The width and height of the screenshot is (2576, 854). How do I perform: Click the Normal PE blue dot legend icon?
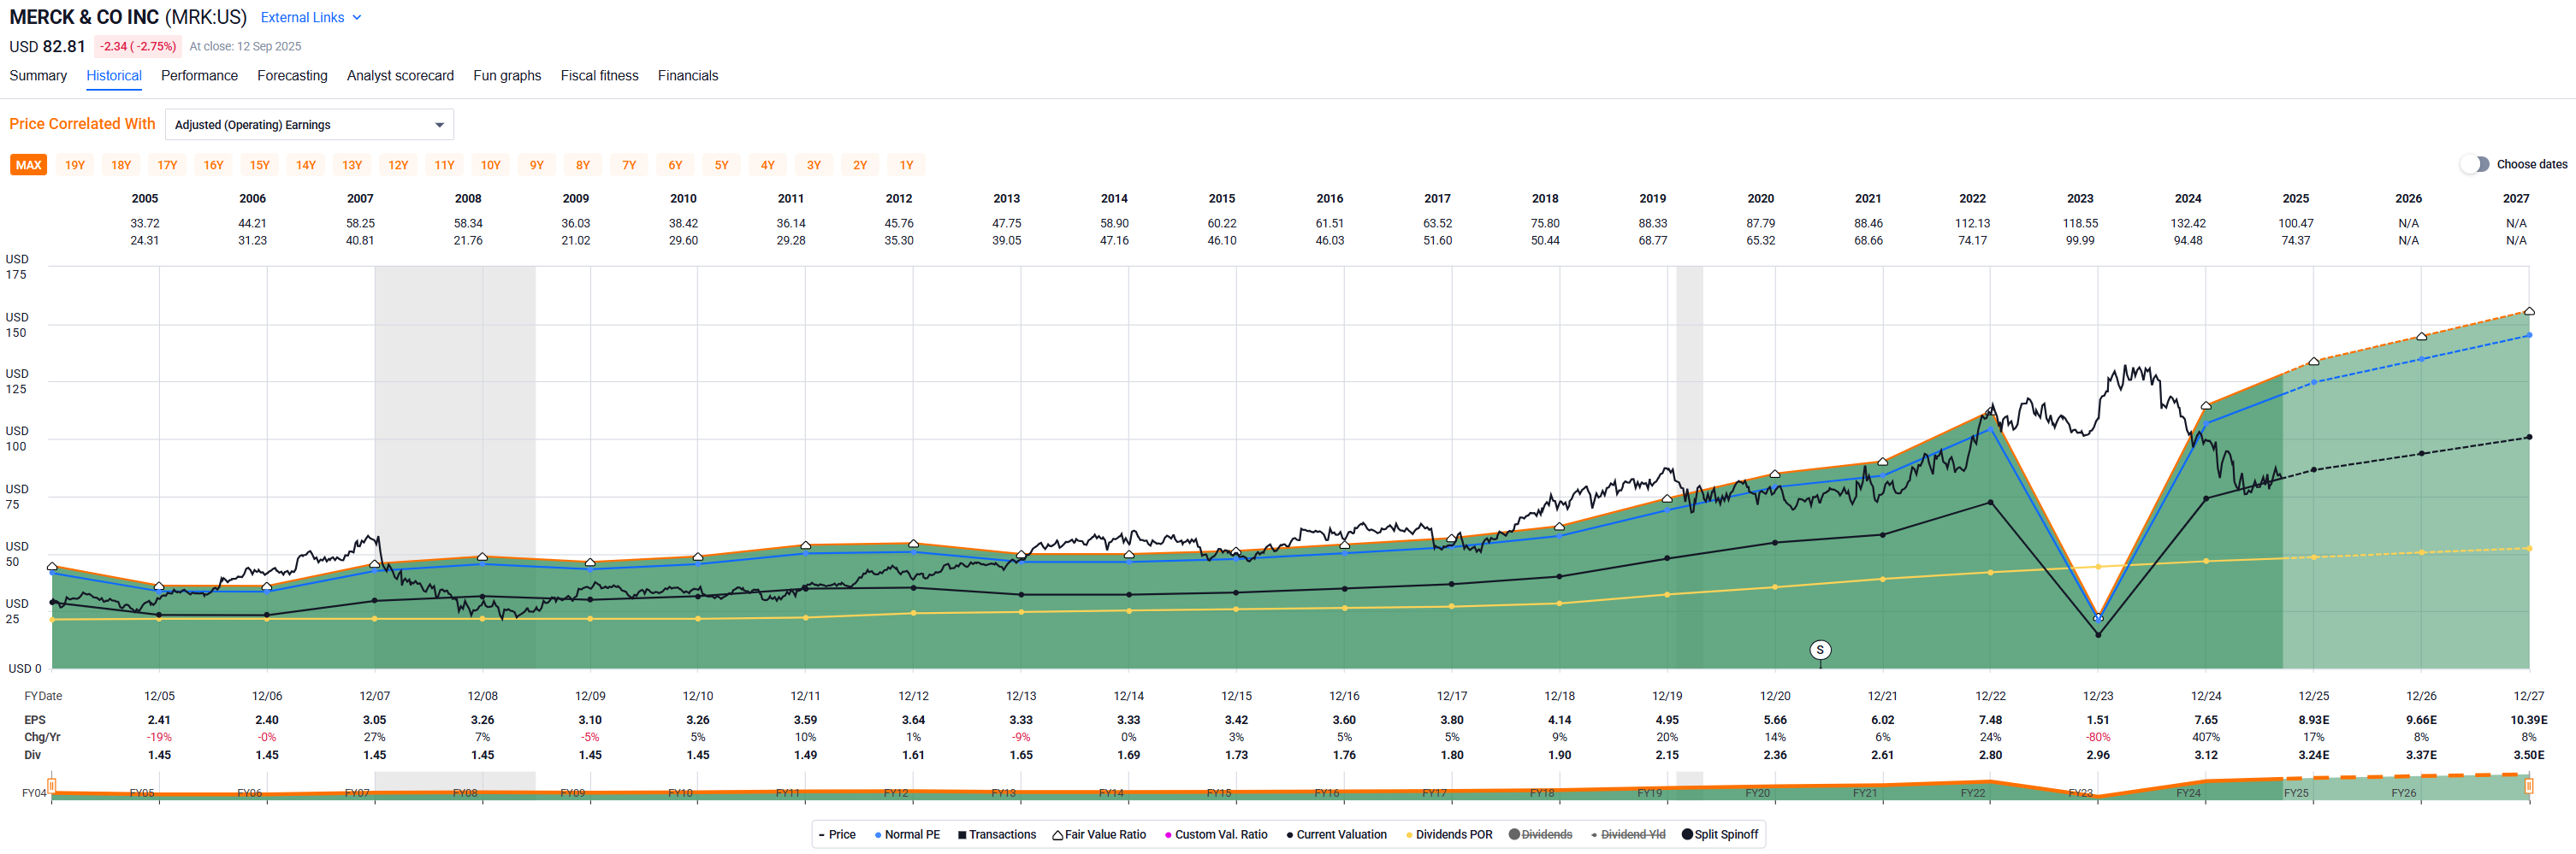[x=878, y=835]
